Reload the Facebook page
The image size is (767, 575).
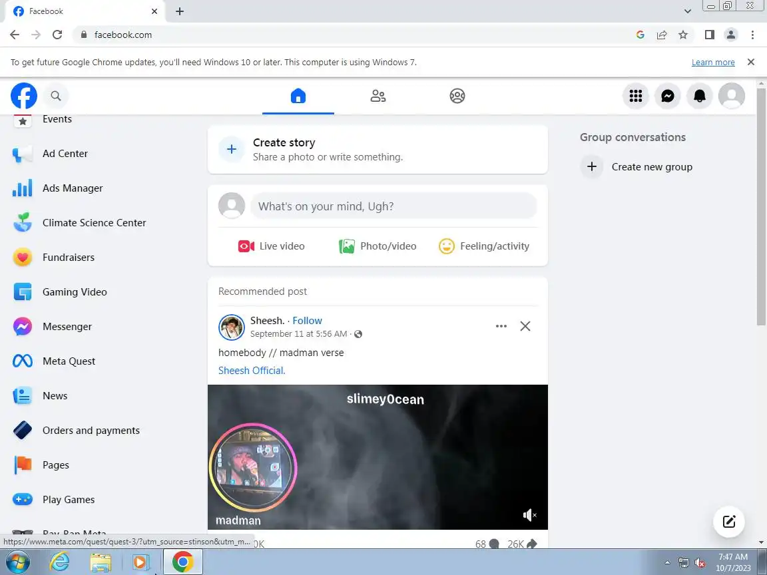57,35
